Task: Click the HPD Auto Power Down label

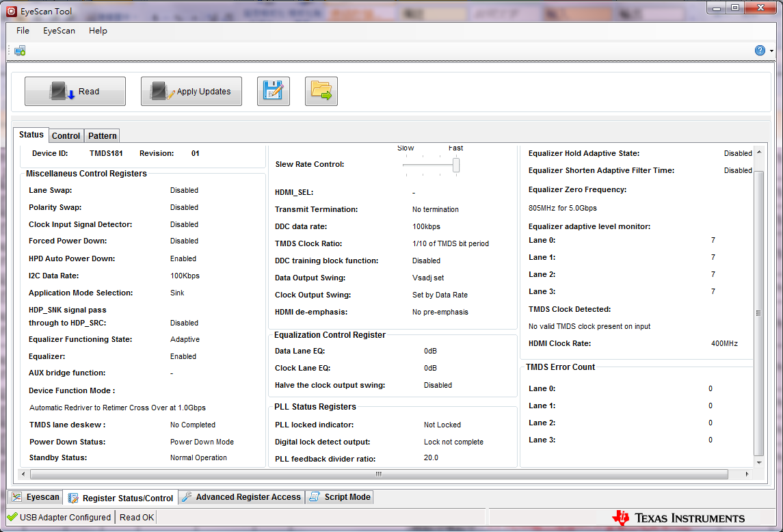Action: 72,258
